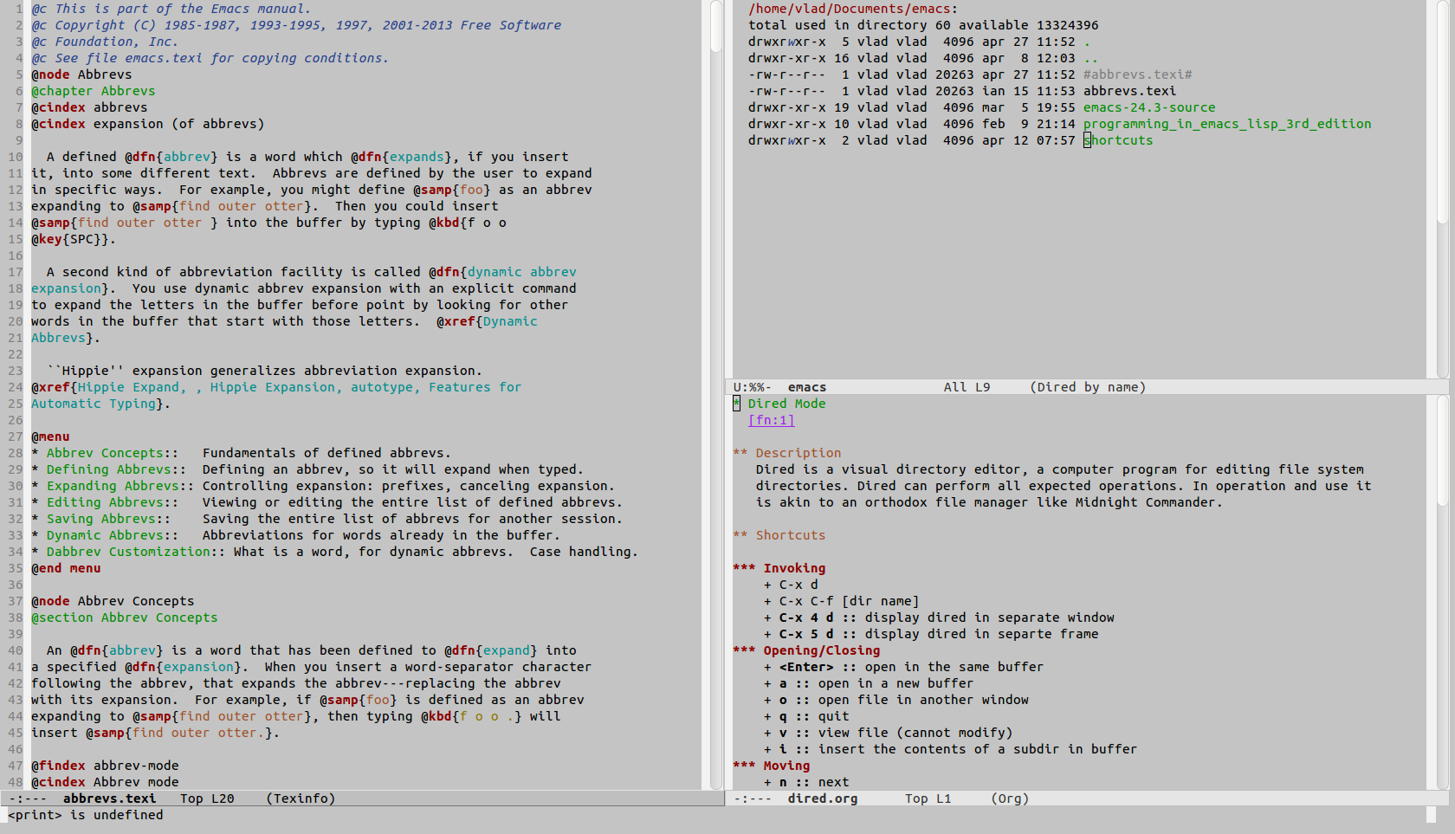The height and width of the screenshot is (834, 1455).
Task: Click the 'n :: next' list item
Action: [x=806, y=782]
